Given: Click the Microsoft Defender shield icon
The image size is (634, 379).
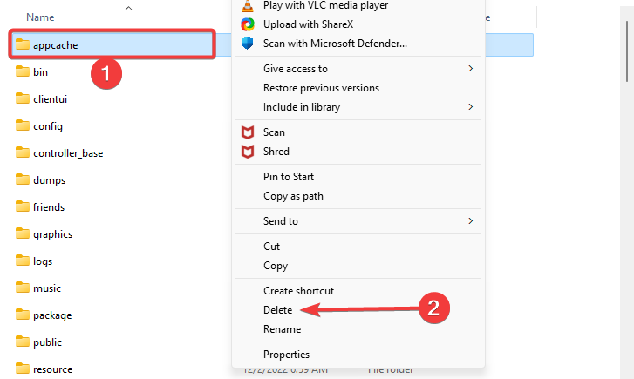Looking at the screenshot, I should 248,44.
